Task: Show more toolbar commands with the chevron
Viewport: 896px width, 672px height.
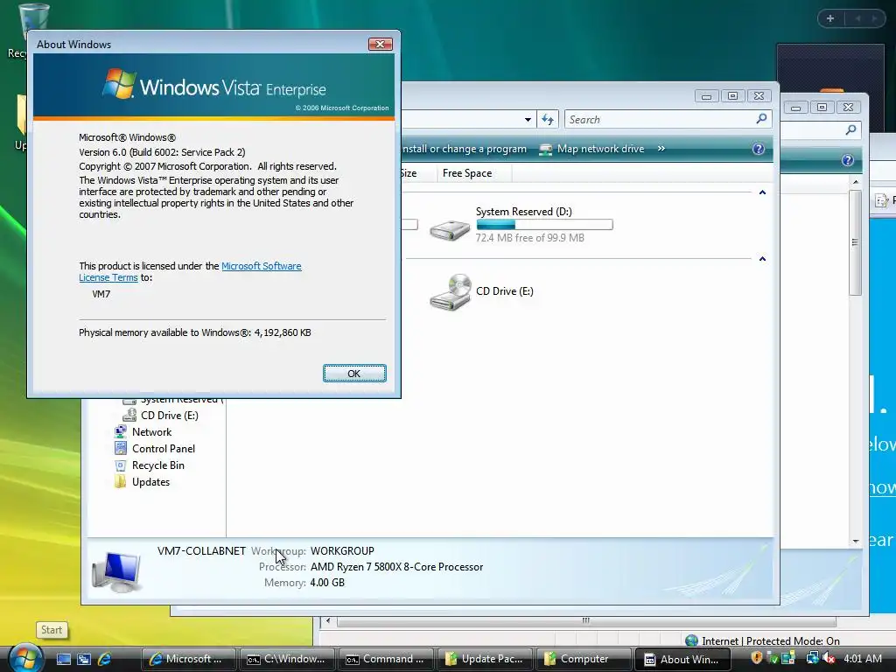Action: 661,149
